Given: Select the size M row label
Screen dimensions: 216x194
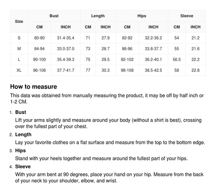Looking at the screenshot, I should 19,49.
